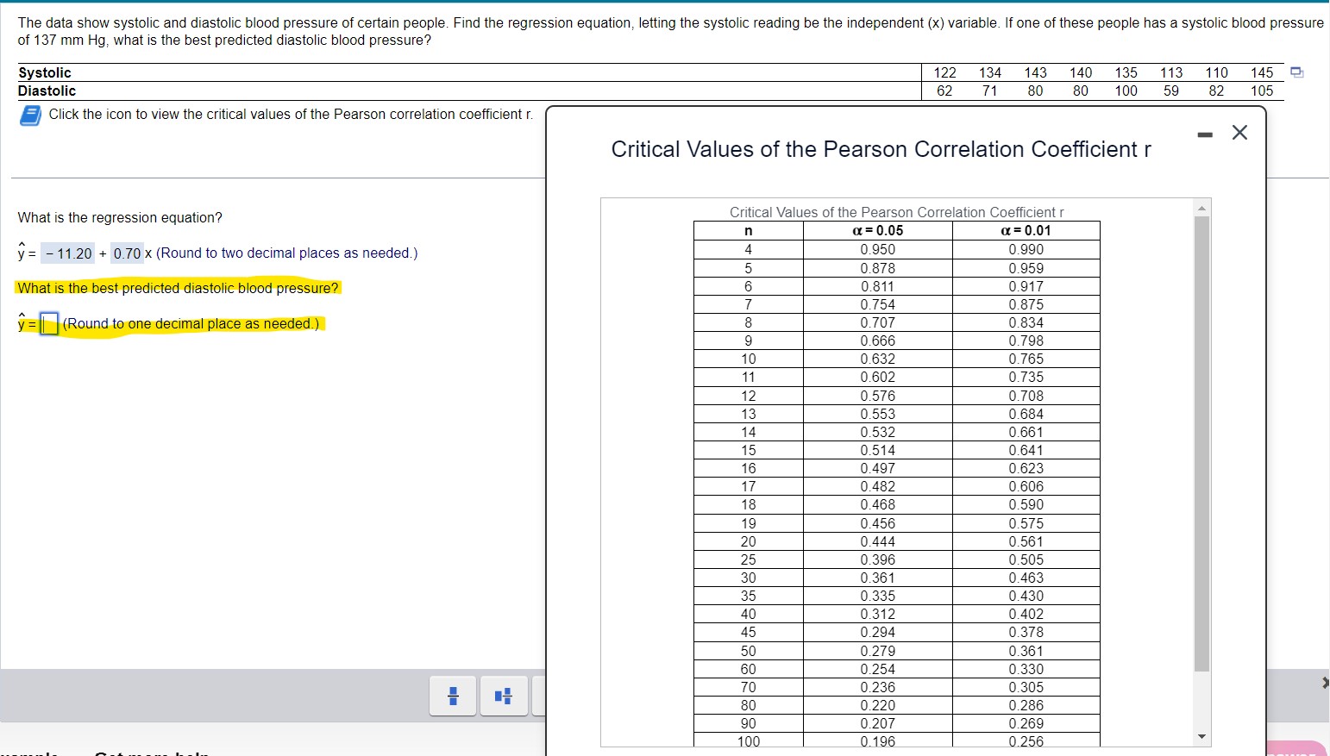Click critical value 0.482

click(x=878, y=486)
